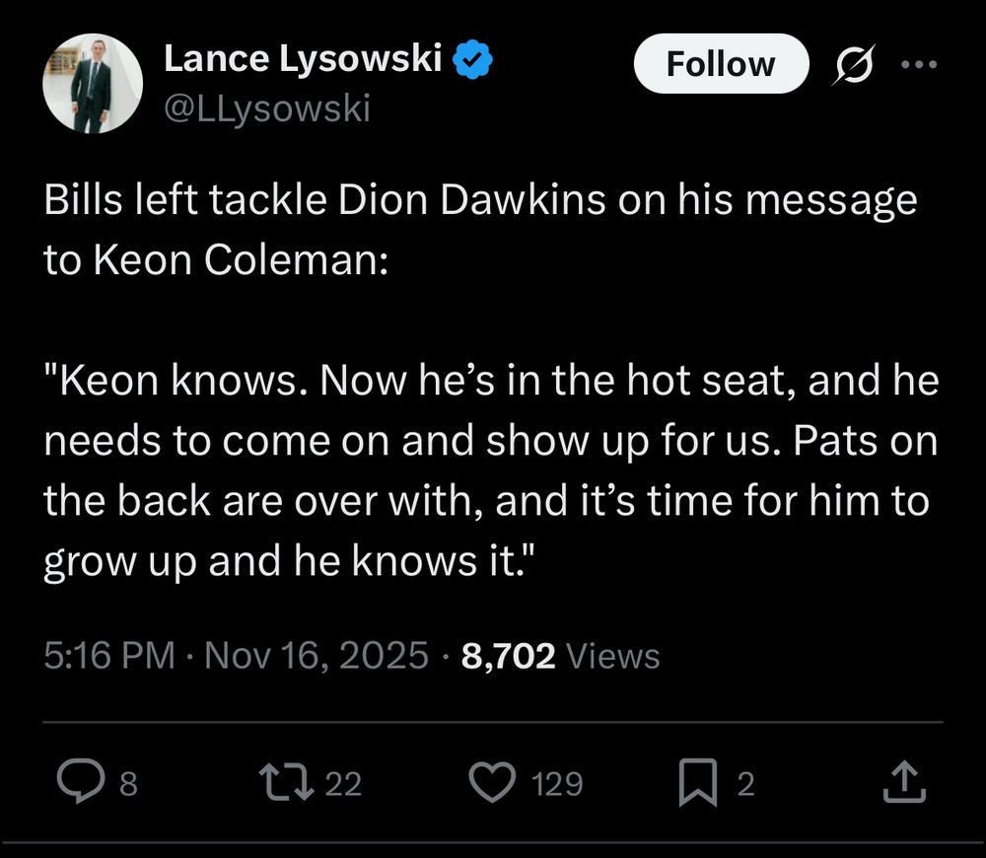The height and width of the screenshot is (858, 986).
Task: Click the repost count showing 22
Action: click(343, 784)
